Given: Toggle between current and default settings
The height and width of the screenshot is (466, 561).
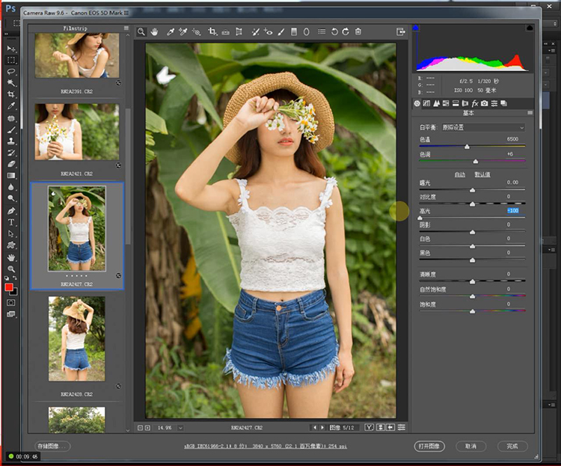Looking at the screenshot, I should 402,427.
